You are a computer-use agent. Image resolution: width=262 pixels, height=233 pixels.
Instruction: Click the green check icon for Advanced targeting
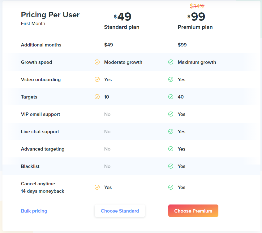coord(170,149)
